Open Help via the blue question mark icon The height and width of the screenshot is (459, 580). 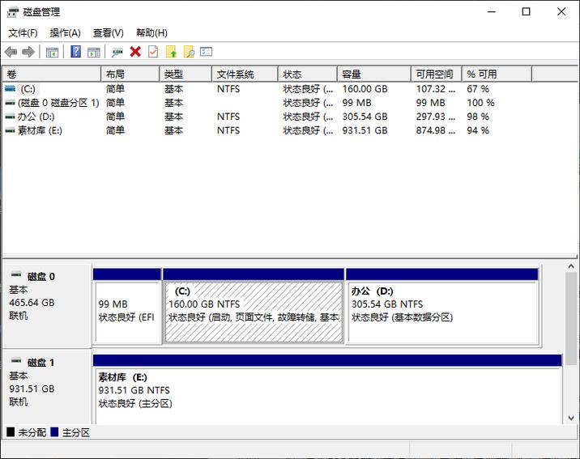click(76, 51)
